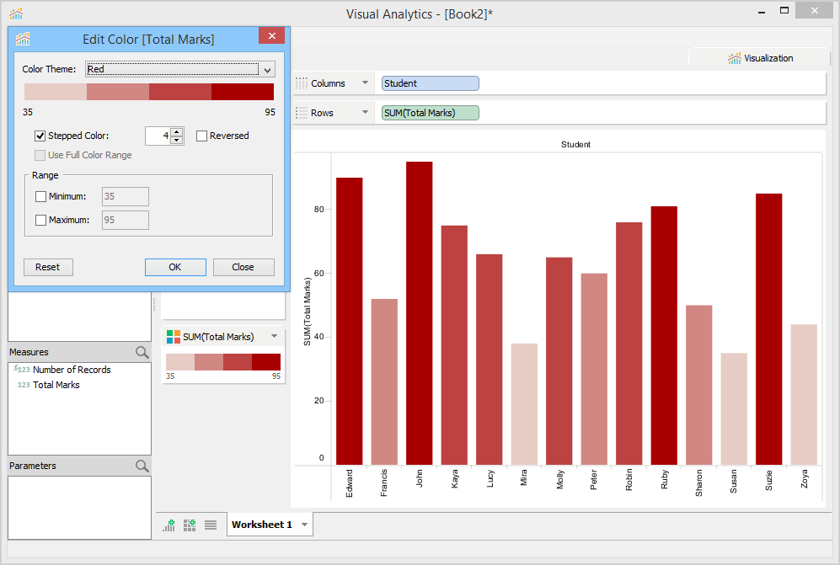840x565 pixels.
Task: Enable the Reversed checkbox
Action: pyautogui.click(x=201, y=136)
